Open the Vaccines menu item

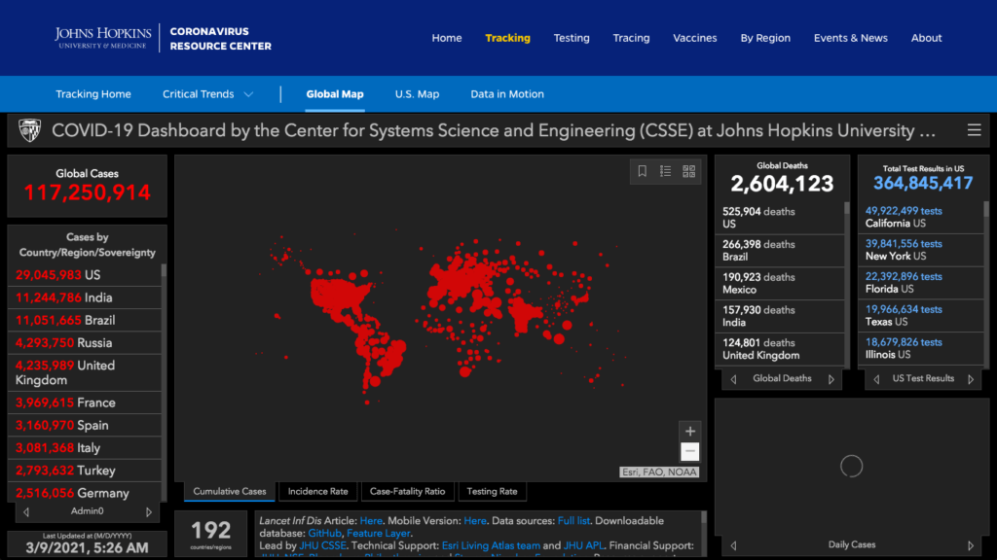694,38
